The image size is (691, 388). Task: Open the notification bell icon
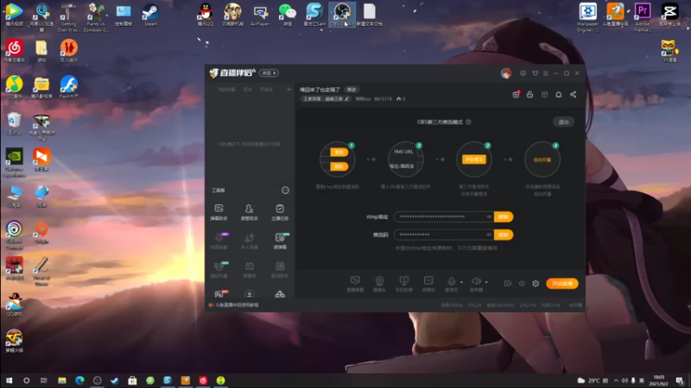(x=558, y=95)
